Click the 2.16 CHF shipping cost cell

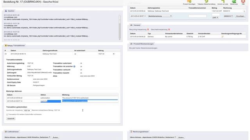click(202, 37)
